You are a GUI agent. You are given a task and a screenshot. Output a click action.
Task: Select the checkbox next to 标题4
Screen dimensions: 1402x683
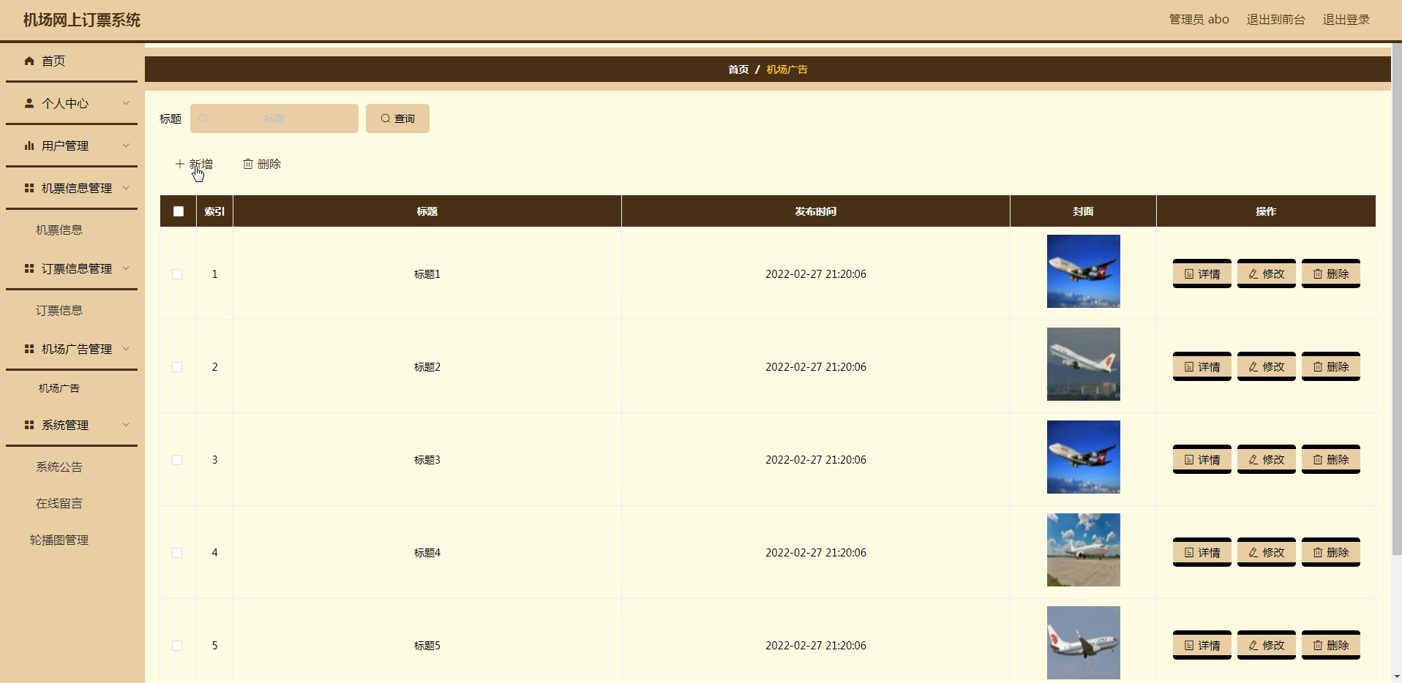pyautogui.click(x=177, y=553)
